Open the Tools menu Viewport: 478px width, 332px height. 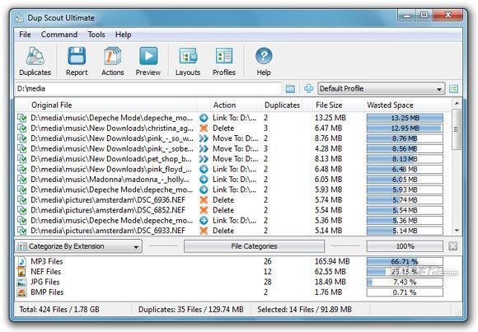tap(96, 35)
